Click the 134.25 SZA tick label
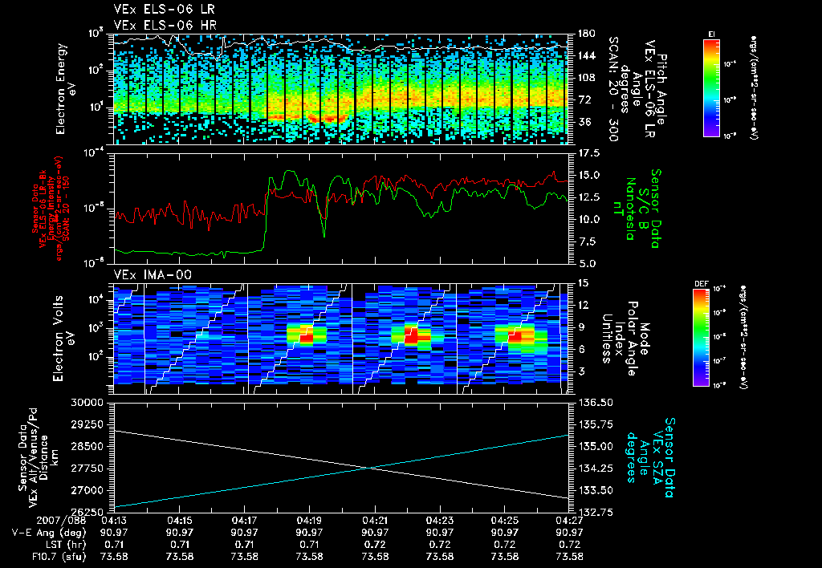The width and height of the screenshot is (822, 568). click(x=596, y=469)
